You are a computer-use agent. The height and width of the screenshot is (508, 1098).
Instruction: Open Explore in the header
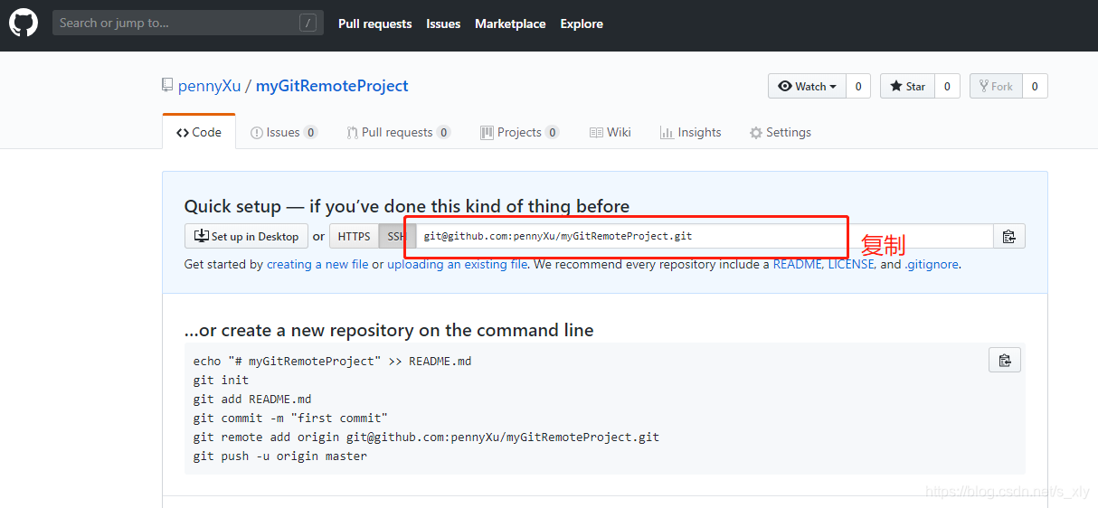582,24
